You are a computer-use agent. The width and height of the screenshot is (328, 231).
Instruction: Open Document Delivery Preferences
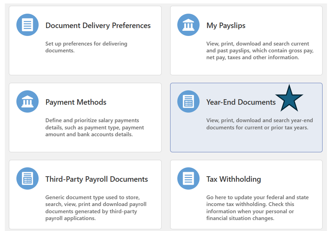click(x=98, y=25)
